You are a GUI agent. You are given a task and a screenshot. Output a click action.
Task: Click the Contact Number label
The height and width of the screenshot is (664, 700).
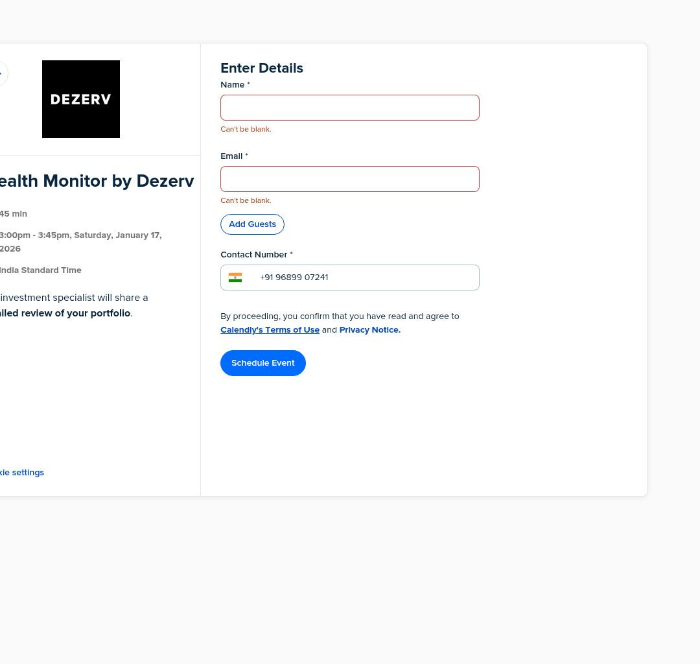253,255
